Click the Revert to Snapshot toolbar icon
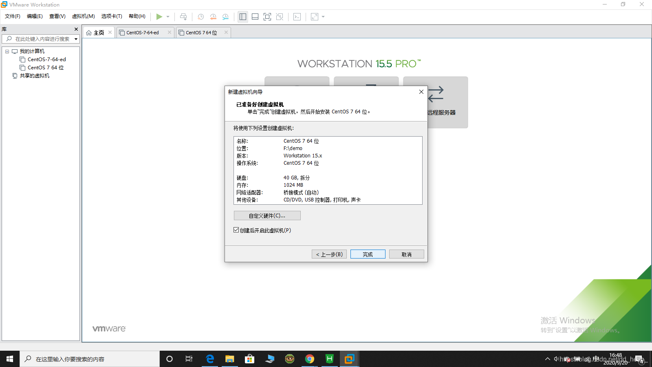Viewport: 652px width, 367px height. 213,17
